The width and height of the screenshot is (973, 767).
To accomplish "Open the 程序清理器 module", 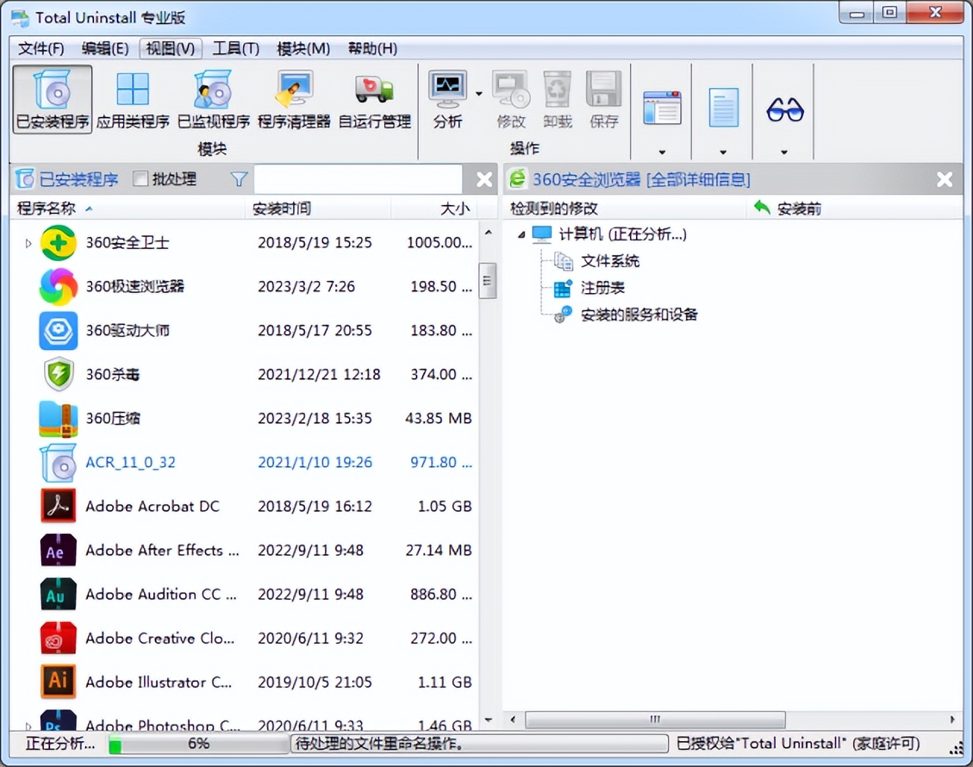I will coord(294,99).
